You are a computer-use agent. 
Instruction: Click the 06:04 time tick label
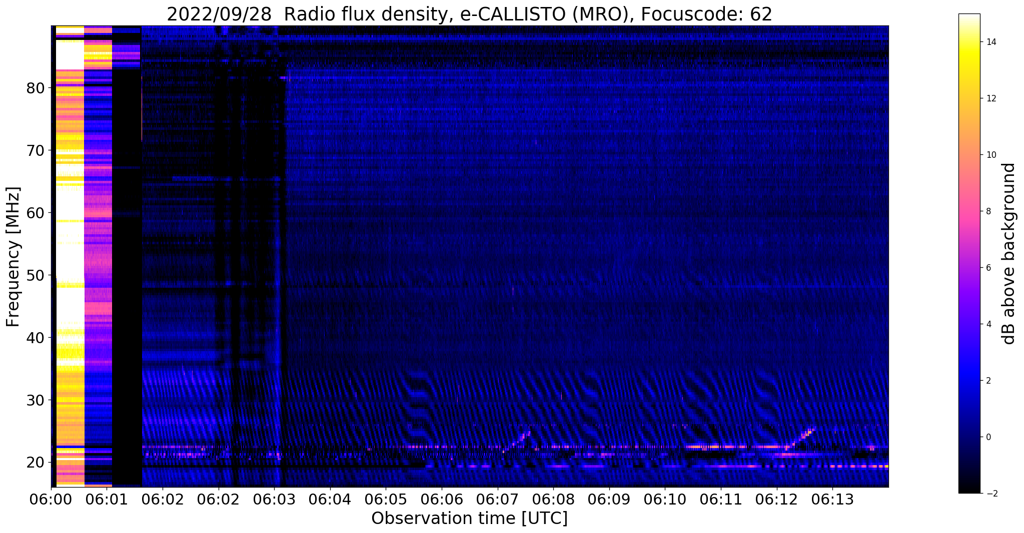click(x=330, y=500)
